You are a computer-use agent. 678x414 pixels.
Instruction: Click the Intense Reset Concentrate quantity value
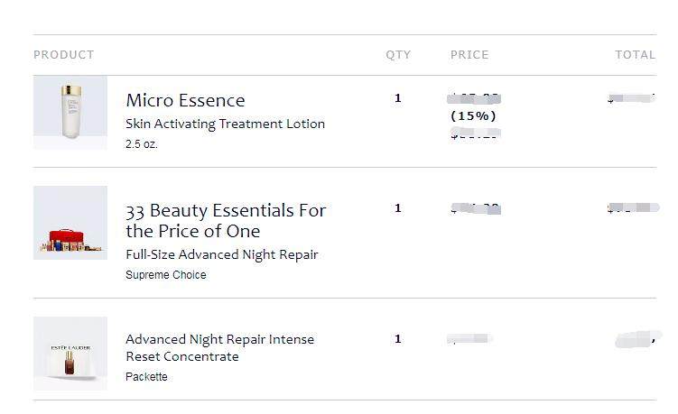398,339
